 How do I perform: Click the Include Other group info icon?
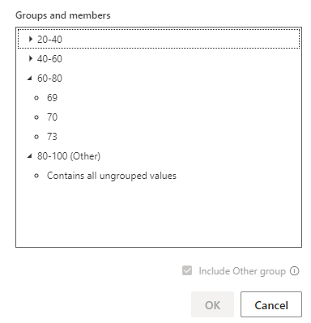(295, 270)
